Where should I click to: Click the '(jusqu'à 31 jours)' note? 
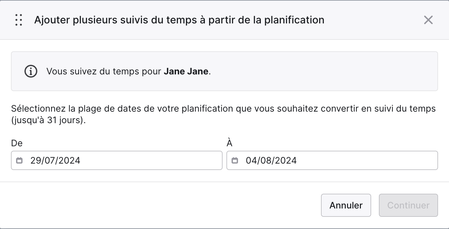pos(49,122)
